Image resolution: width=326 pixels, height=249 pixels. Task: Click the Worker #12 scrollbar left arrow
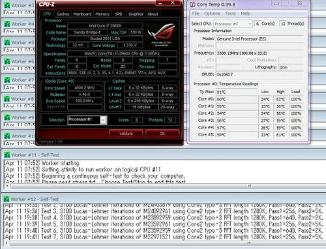pos(7,243)
